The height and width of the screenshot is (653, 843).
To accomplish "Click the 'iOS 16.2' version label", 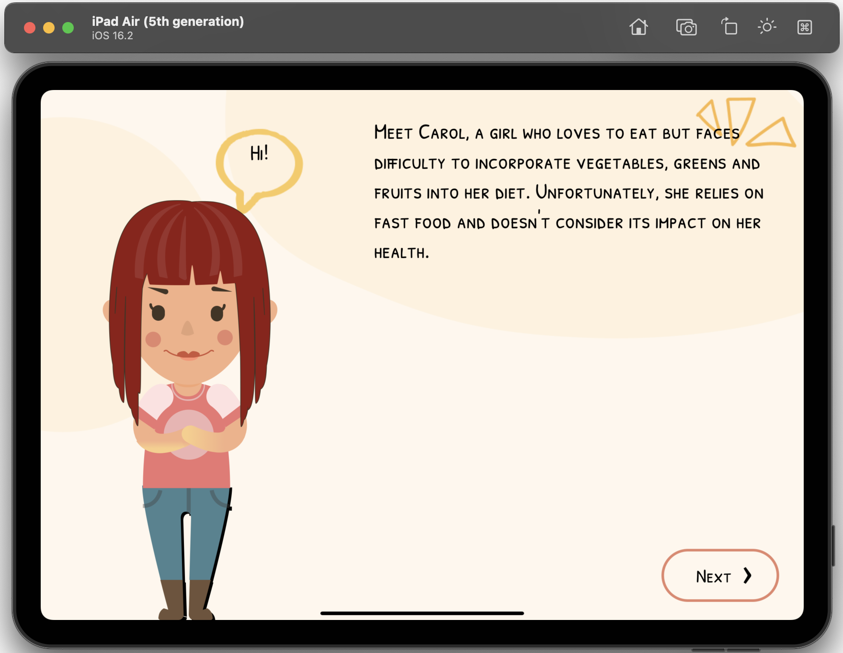I will pyautogui.click(x=113, y=36).
